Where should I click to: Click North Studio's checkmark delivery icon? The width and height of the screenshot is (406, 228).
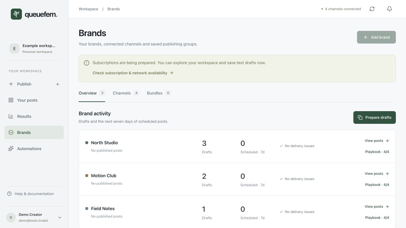coord(281,146)
